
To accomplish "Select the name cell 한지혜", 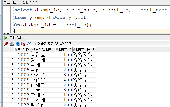I will coord(43,100).
